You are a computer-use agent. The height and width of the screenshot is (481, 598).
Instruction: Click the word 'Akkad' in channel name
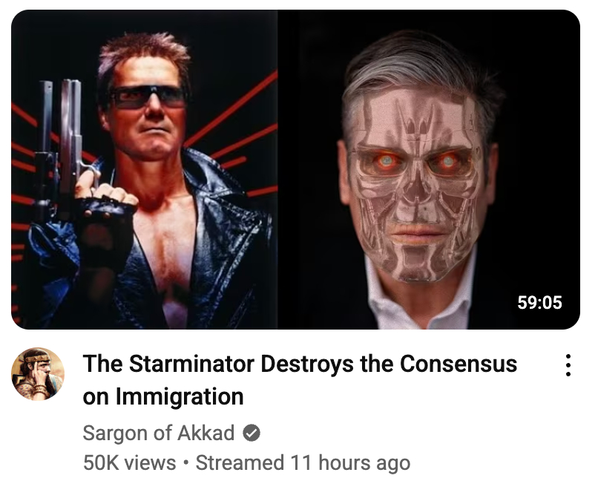point(206,433)
